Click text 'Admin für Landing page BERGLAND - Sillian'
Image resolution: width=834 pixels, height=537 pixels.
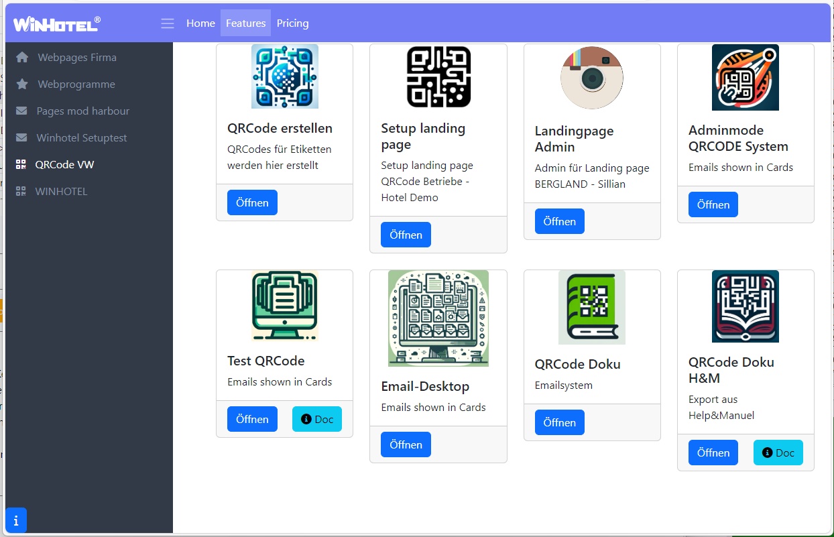[592, 176]
